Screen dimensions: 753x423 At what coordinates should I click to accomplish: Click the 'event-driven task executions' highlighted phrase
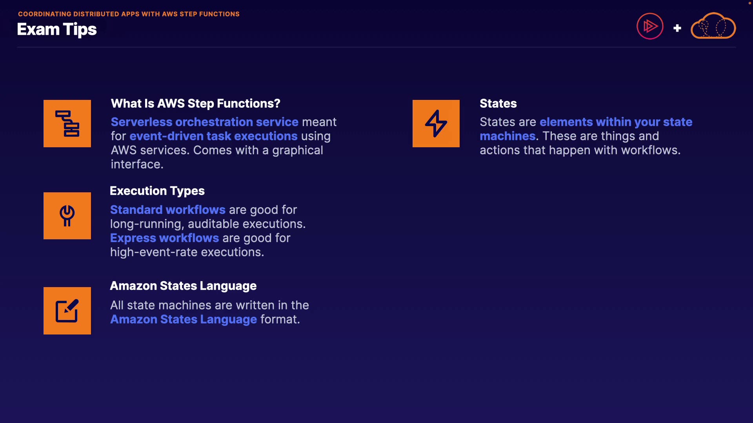[x=213, y=136]
